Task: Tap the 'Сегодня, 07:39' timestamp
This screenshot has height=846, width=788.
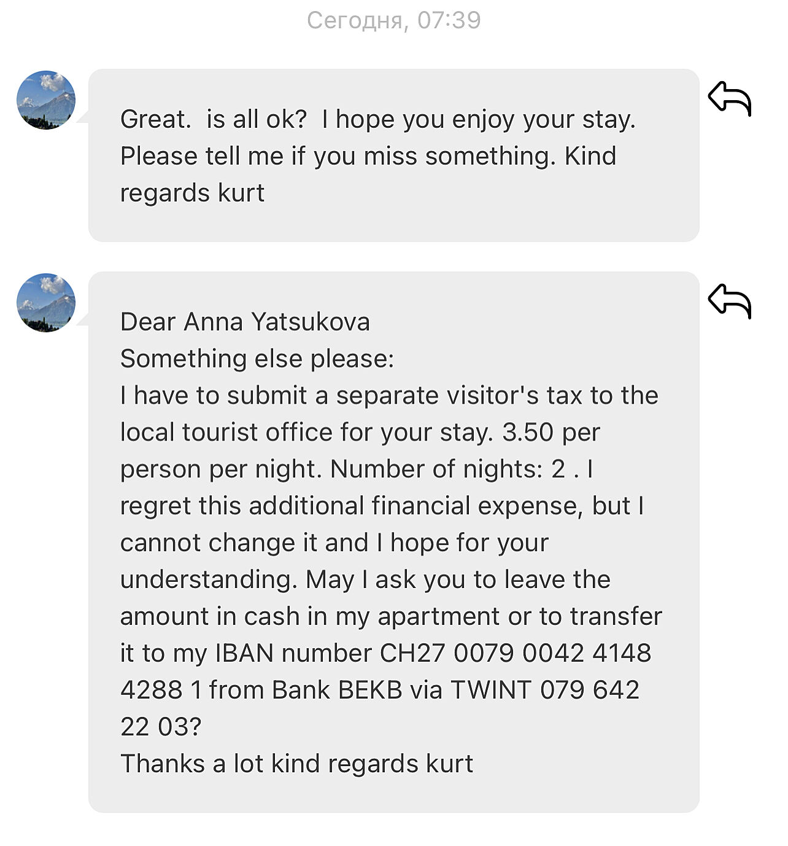Action: pyautogui.click(x=393, y=20)
